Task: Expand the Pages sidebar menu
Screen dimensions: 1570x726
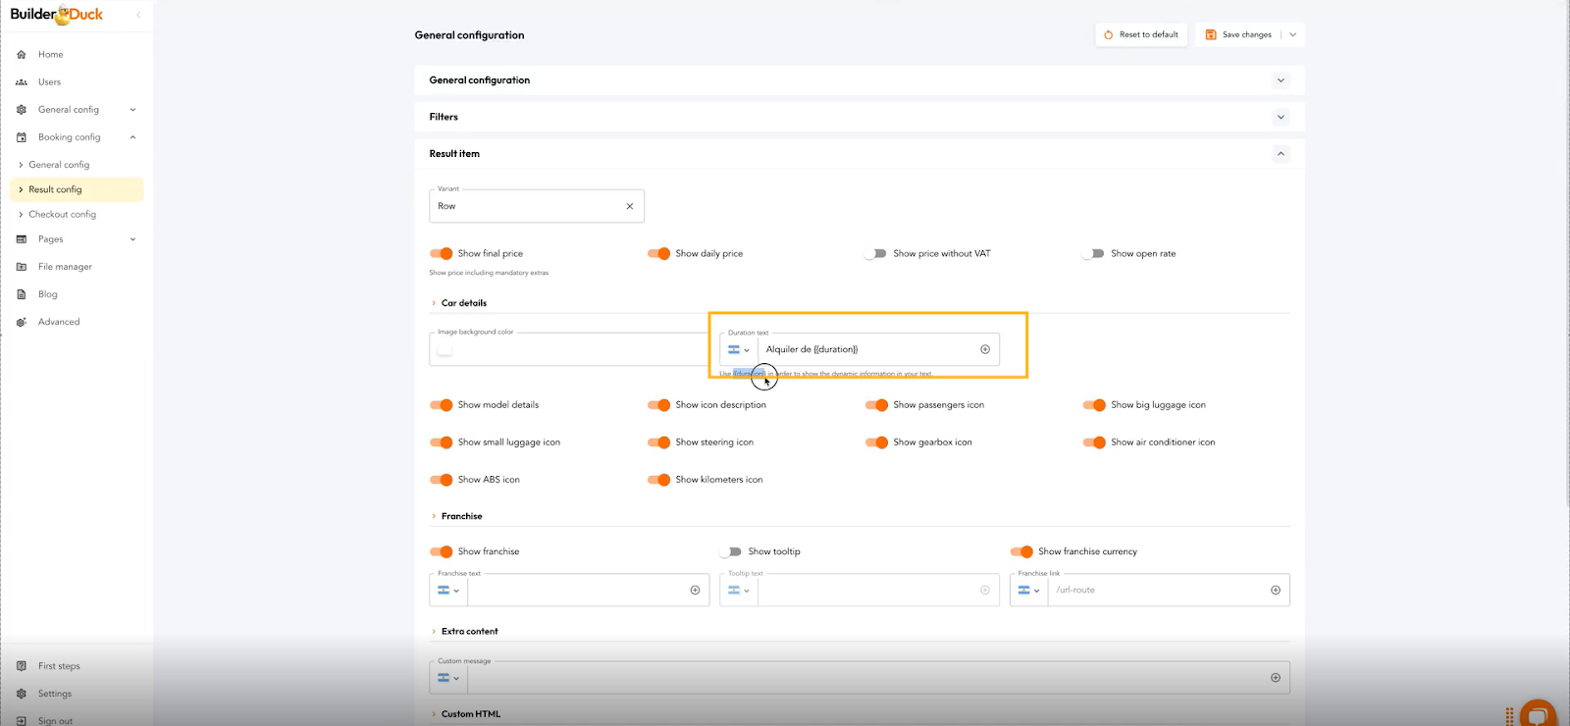Action: pos(132,239)
